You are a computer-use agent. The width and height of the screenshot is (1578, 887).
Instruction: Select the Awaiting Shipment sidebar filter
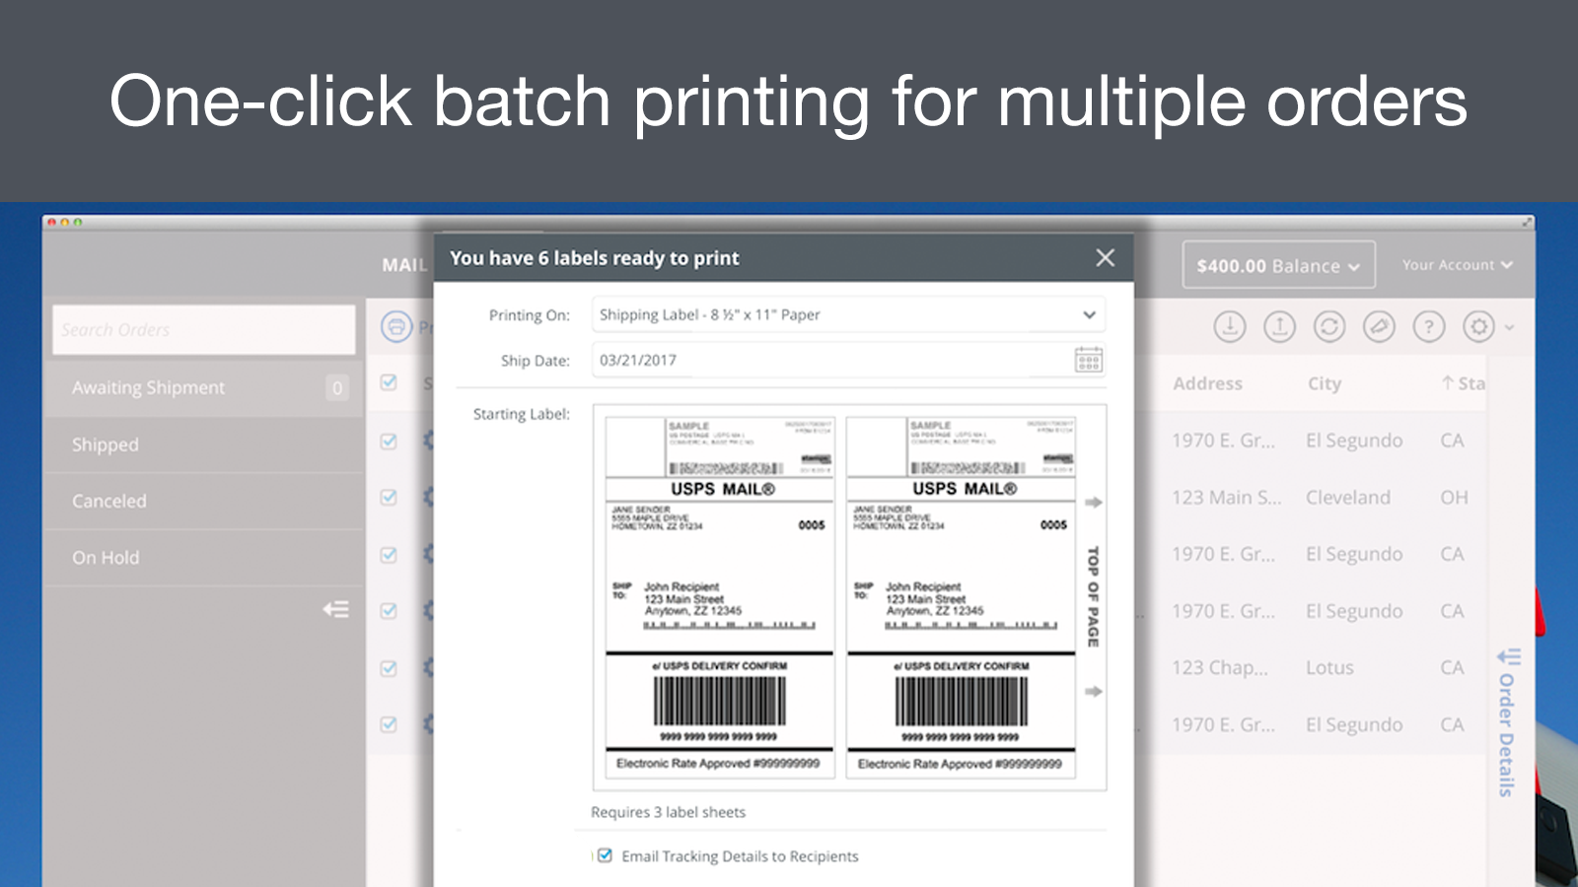point(204,387)
